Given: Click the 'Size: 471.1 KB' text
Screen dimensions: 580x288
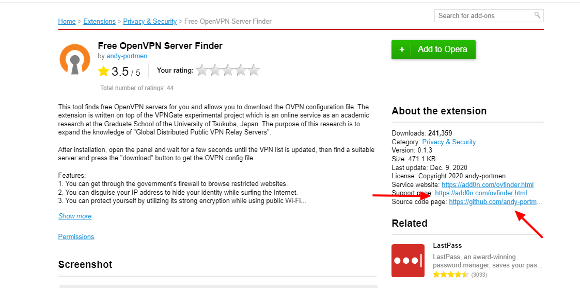Looking at the screenshot, I should [x=414, y=159].
